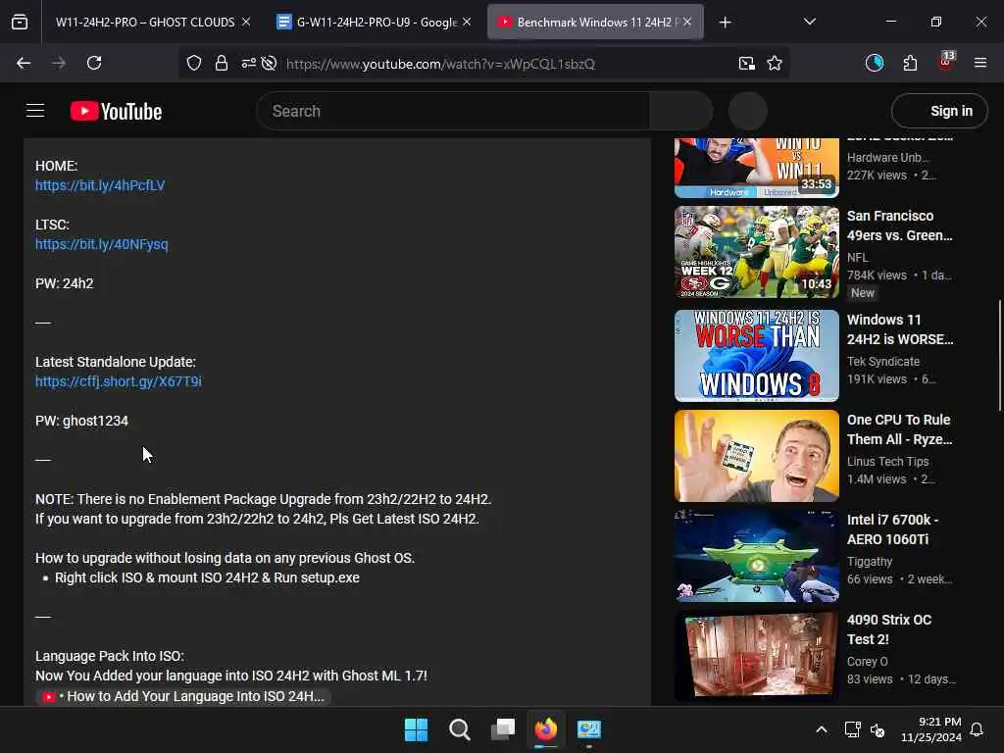This screenshot has width=1004, height=753.
Task: Click the YouTube logo to go home
Action: click(x=116, y=112)
